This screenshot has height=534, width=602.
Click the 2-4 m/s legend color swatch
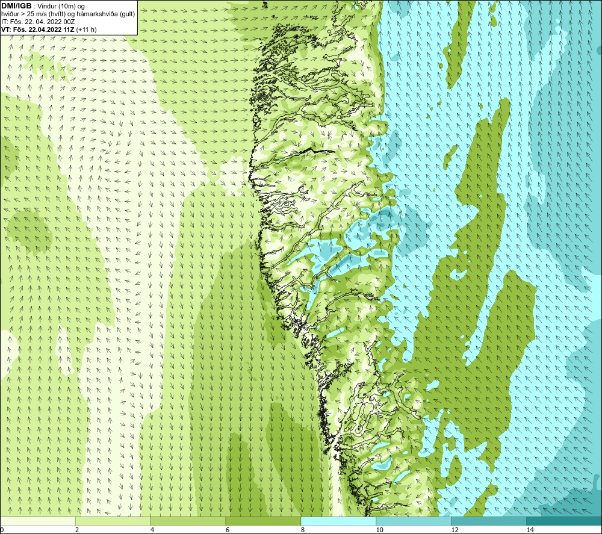[113, 521]
